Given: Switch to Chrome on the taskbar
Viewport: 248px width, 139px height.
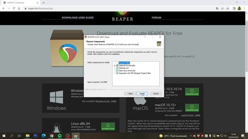Looking at the screenshot, I should (x=52, y=136).
